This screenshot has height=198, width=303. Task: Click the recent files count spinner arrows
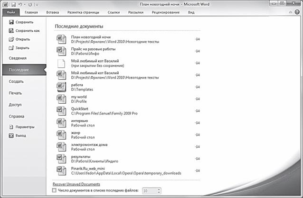(159, 190)
